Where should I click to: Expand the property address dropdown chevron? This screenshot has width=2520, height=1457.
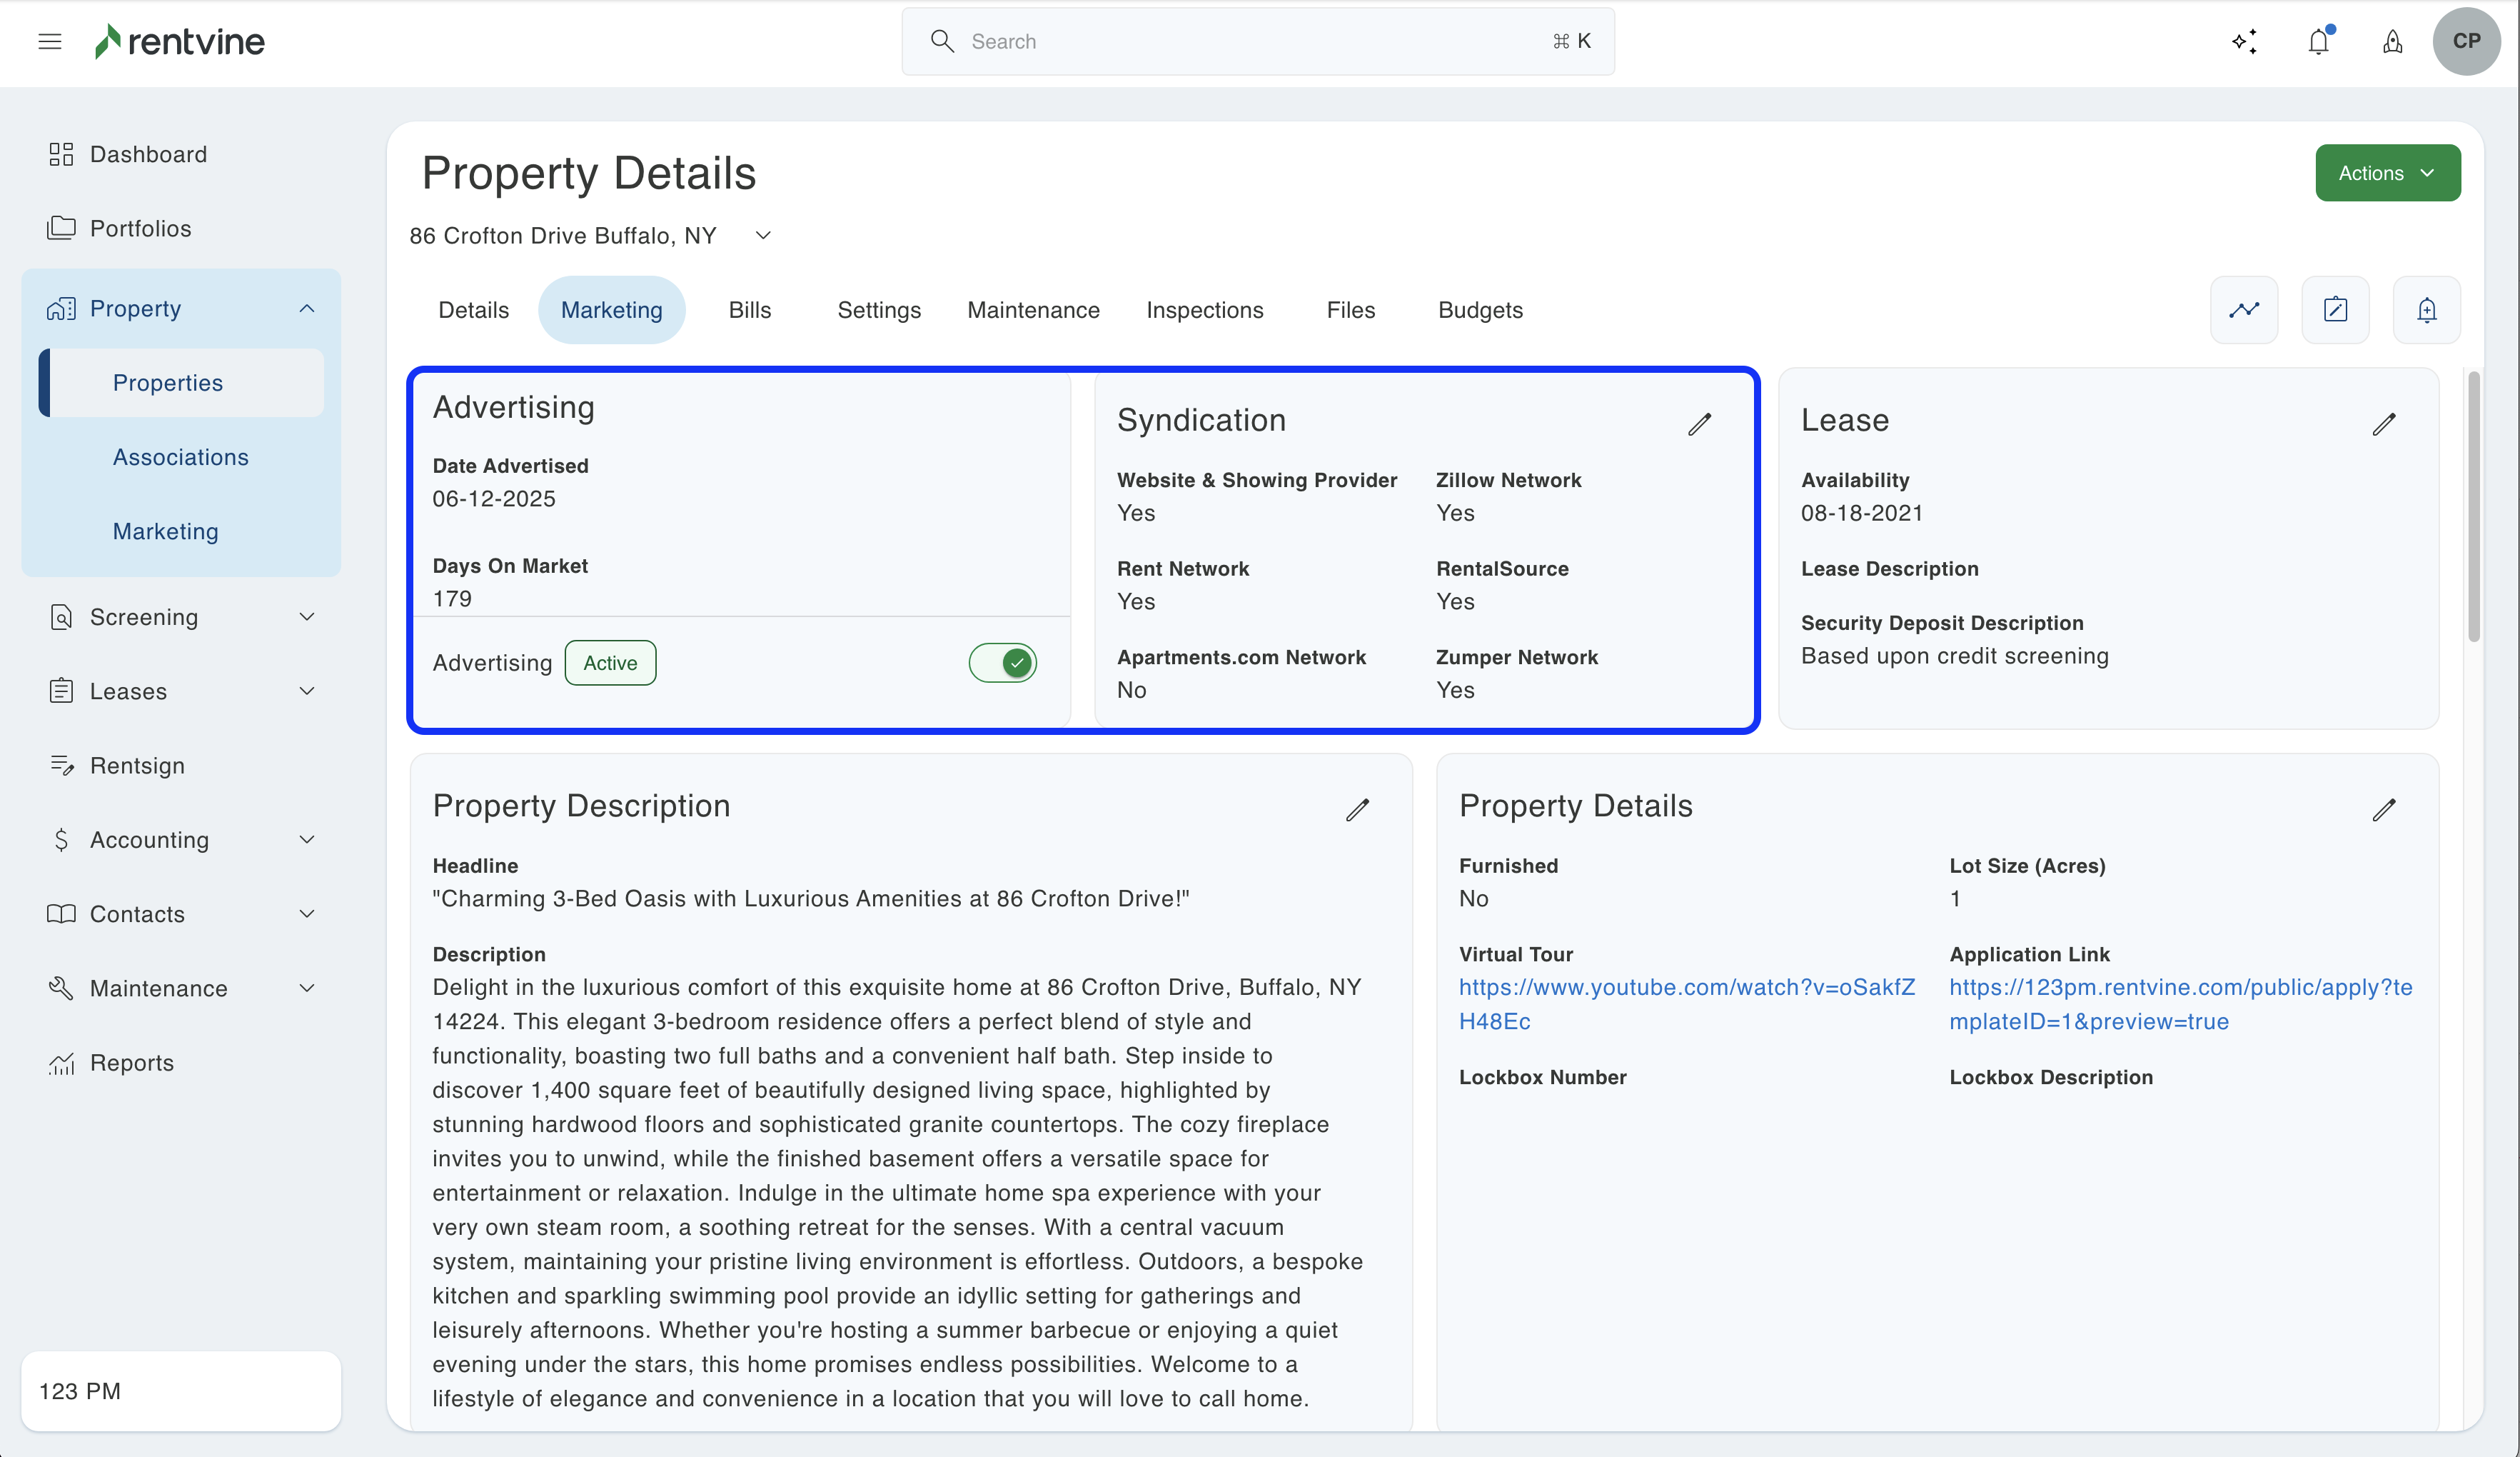(763, 235)
